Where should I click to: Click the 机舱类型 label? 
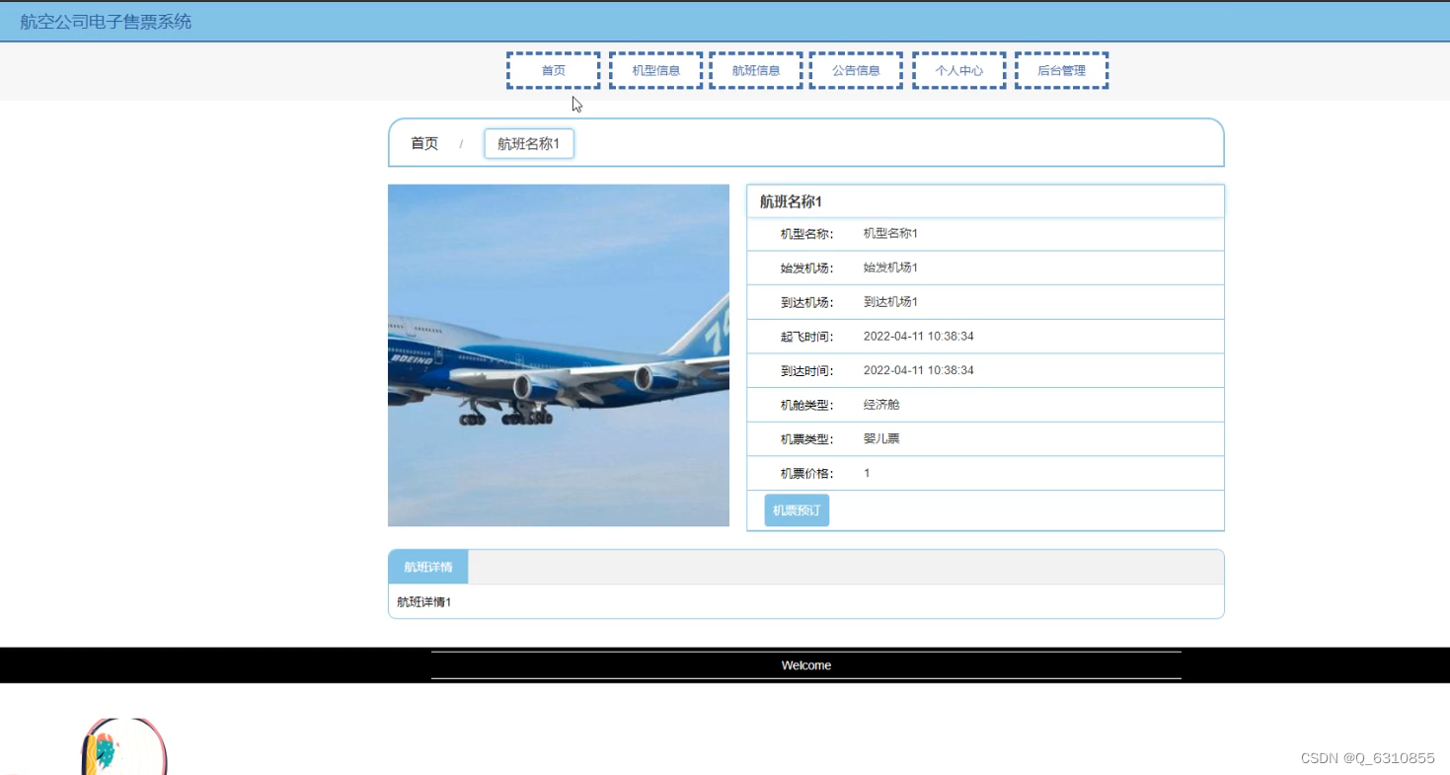pos(806,405)
